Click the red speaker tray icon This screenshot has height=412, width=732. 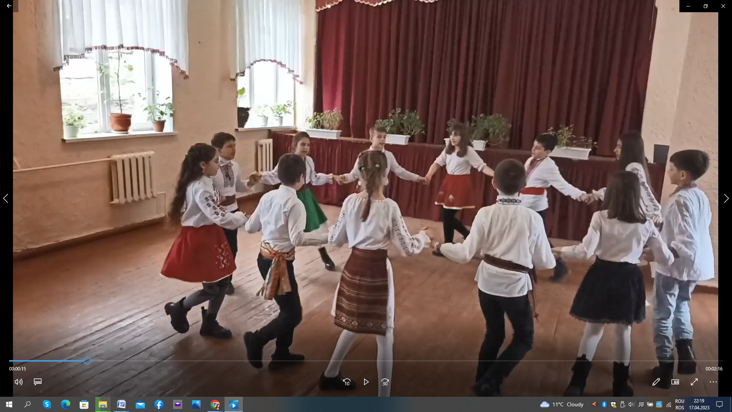click(594, 404)
